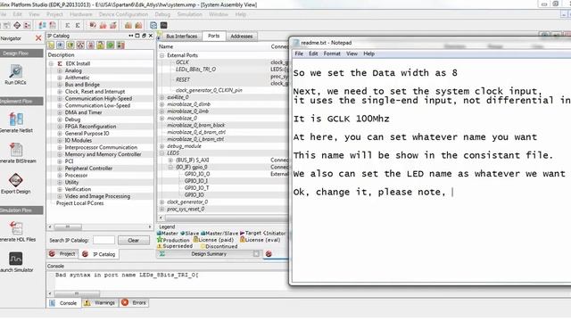The image size is (571, 321).
Task: Open the Hardware menu in Platform Studio
Action: 81,14
